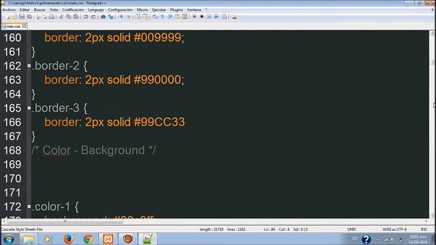Open the Ventana menu
This screenshot has width=436, height=245.
click(x=193, y=10)
